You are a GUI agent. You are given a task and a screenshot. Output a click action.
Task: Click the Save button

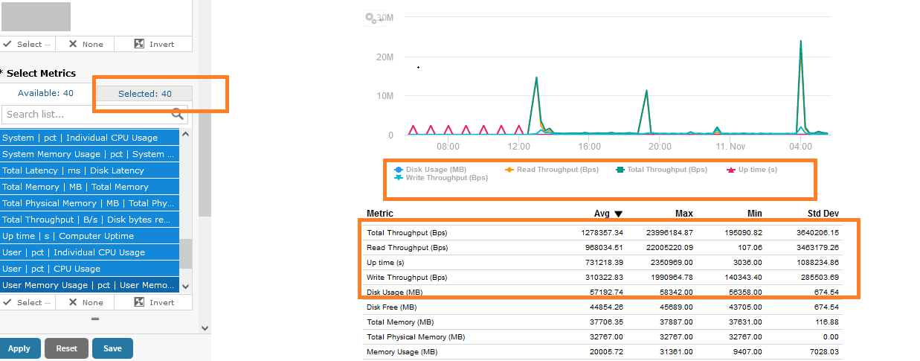[112, 348]
